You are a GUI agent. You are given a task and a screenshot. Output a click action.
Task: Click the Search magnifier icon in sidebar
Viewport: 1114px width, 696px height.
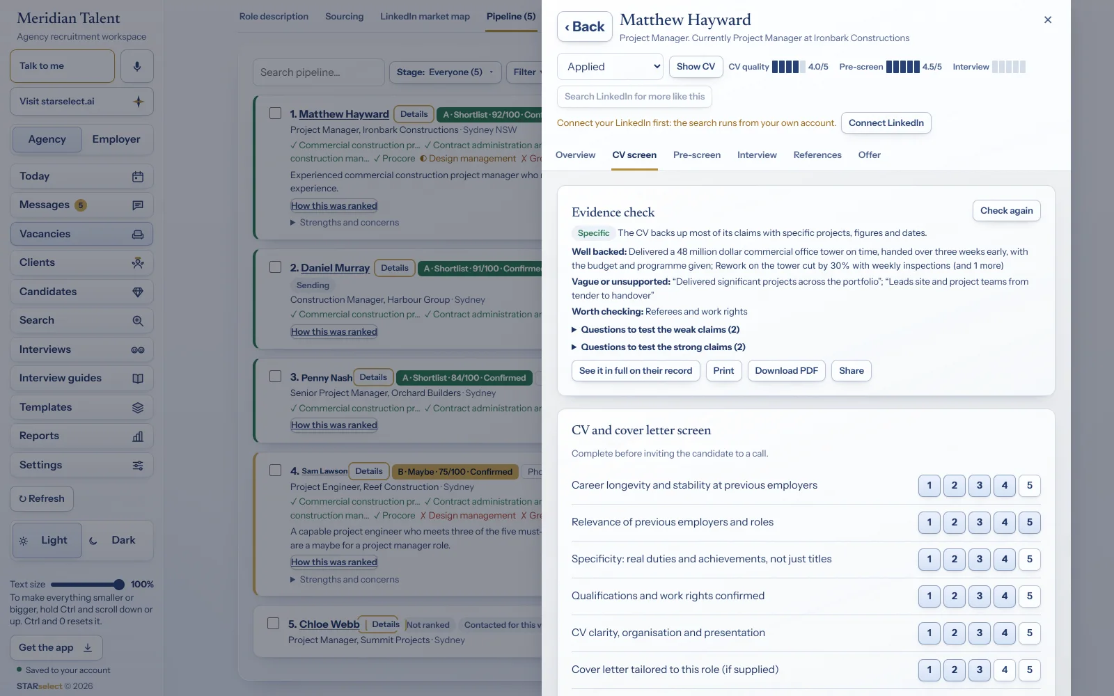(138, 321)
